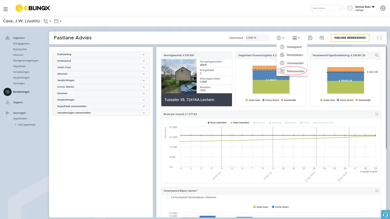The width and height of the screenshot is (390, 219).
Task: Select Rentebladen from the info menu
Action: pyautogui.click(x=292, y=55)
